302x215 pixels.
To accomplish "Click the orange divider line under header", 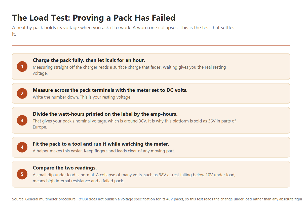I will pos(151,45).
